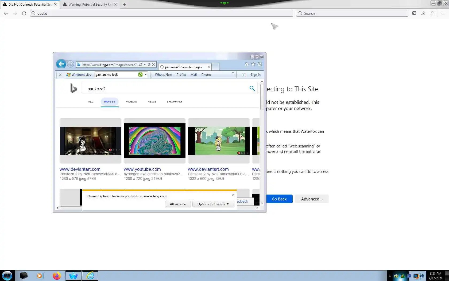Screen dimensions: 449x281
Task: Click the 'Advanced...' button
Action: pyautogui.click(x=312, y=199)
